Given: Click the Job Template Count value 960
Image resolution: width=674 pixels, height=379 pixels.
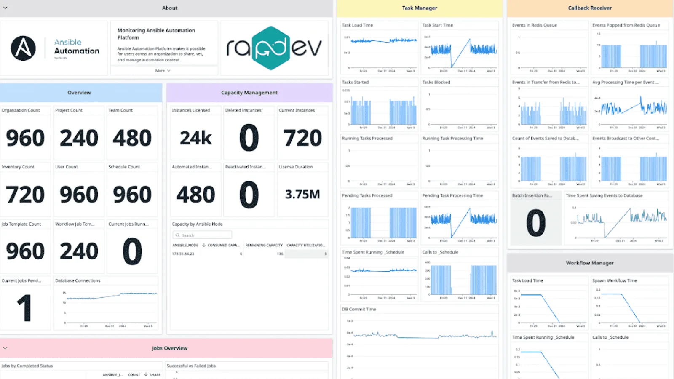Looking at the screenshot, I should pyautogui.click(x=25, y=251).
